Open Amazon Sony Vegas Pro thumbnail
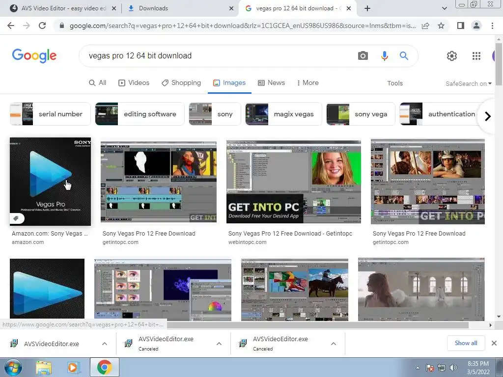 pyautogui.click(x=51, y=182)
